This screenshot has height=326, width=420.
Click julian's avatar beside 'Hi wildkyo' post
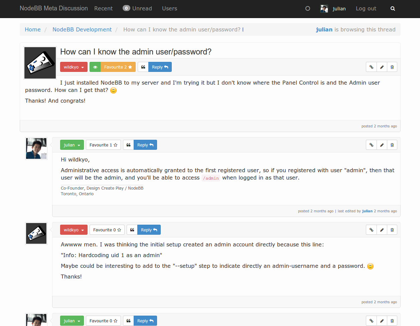tap(36, 148)
